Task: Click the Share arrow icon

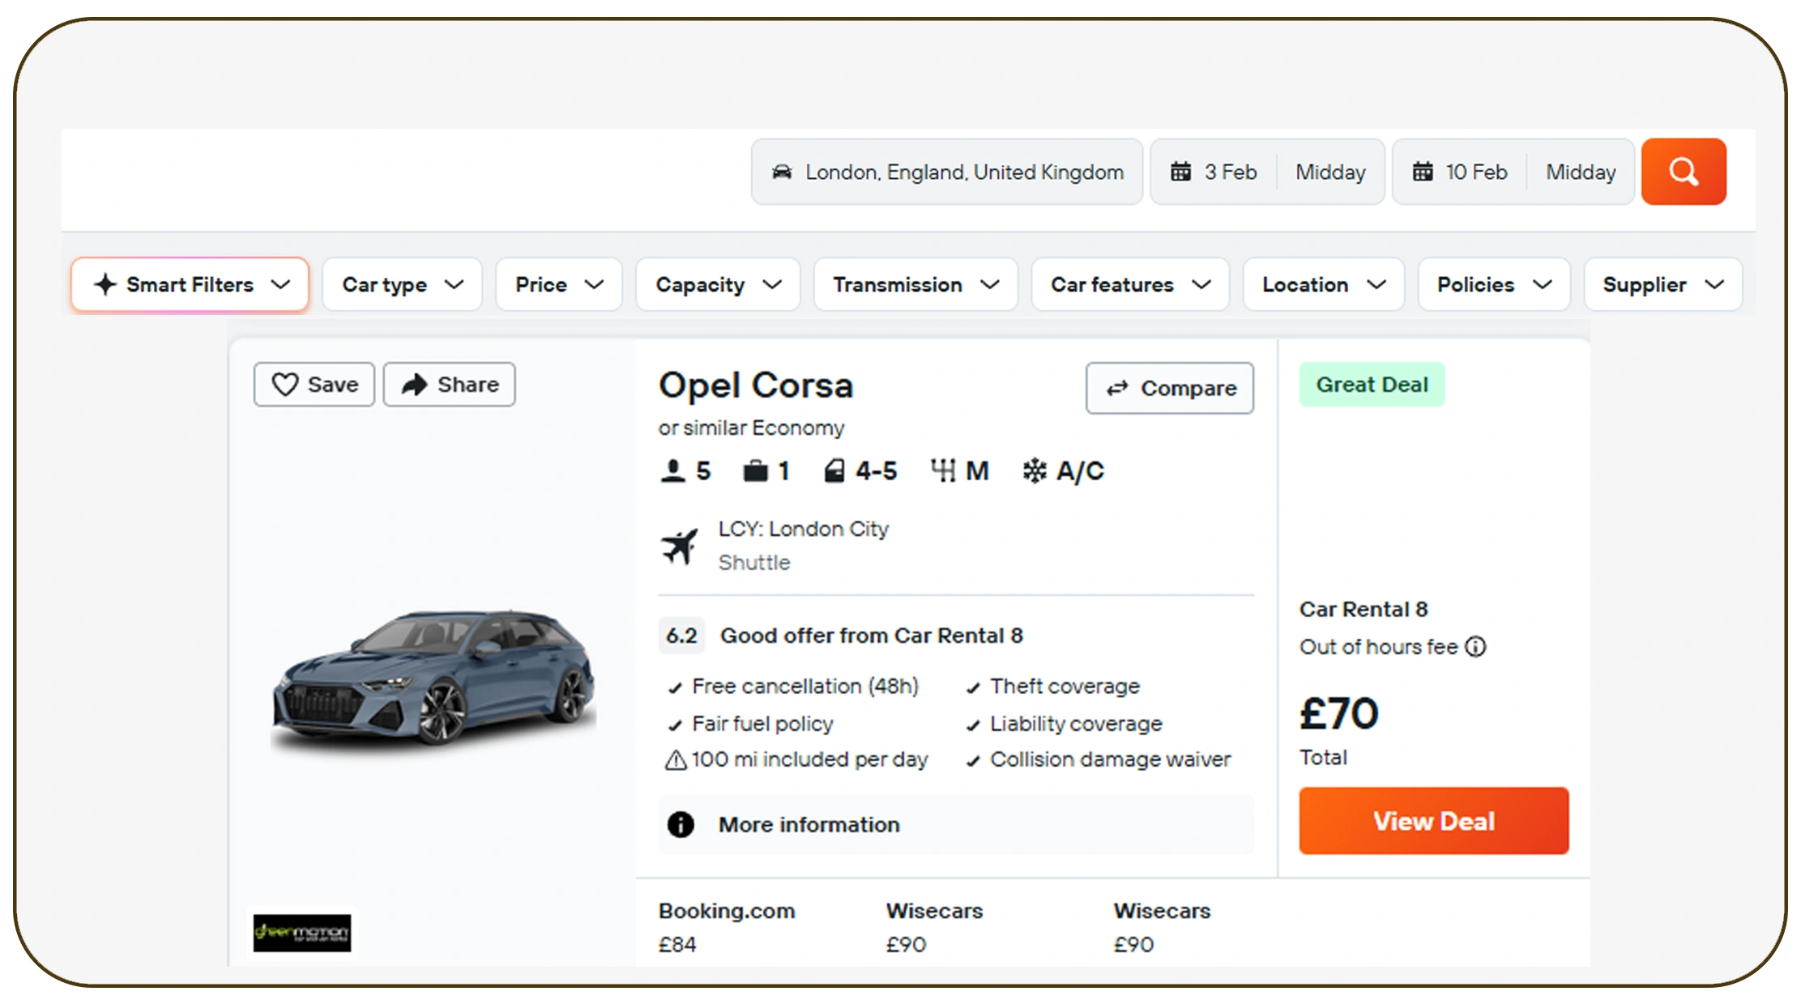Action: pos(415,385)
